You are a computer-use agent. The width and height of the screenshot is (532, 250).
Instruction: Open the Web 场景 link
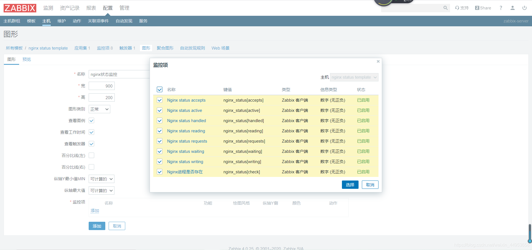(221, 48)
